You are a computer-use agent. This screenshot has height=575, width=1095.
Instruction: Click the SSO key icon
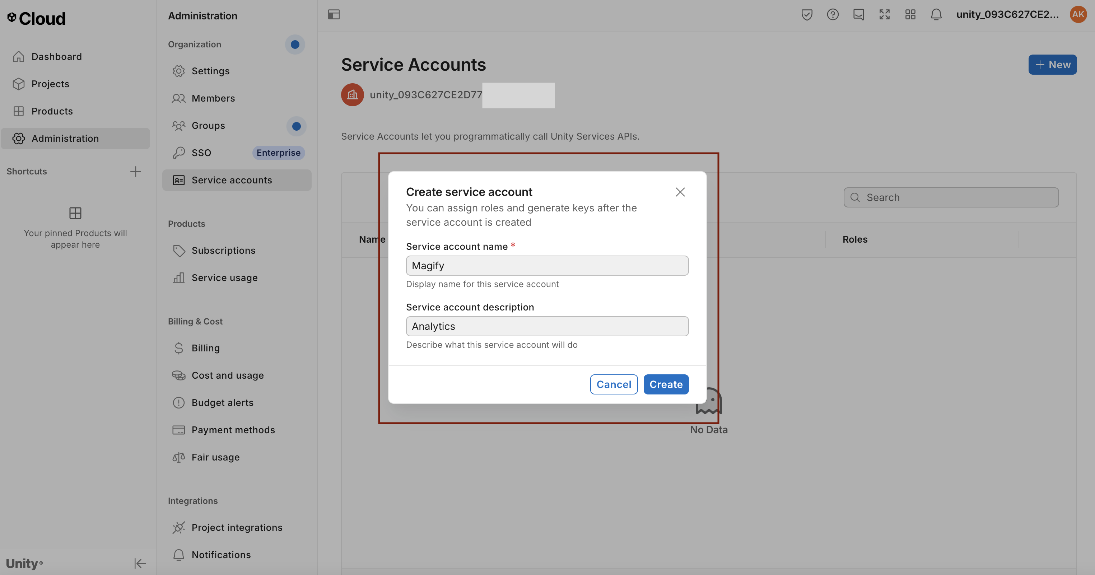178,153
